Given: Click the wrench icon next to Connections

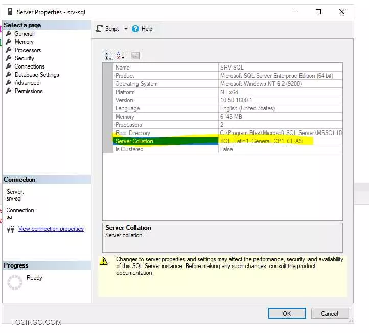Looking at the screenshot, I should pyautogui.click(x=9, y=66).
